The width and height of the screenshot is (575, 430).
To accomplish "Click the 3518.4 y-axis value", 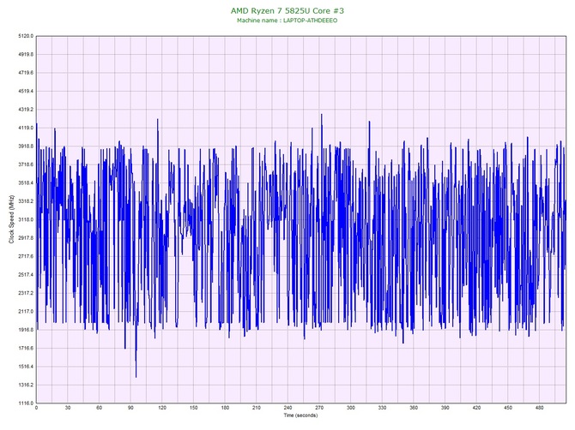I will tap(26, 182).
